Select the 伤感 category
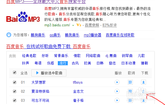The width and height of the screenshot is (165, 105). pos(50,63)
